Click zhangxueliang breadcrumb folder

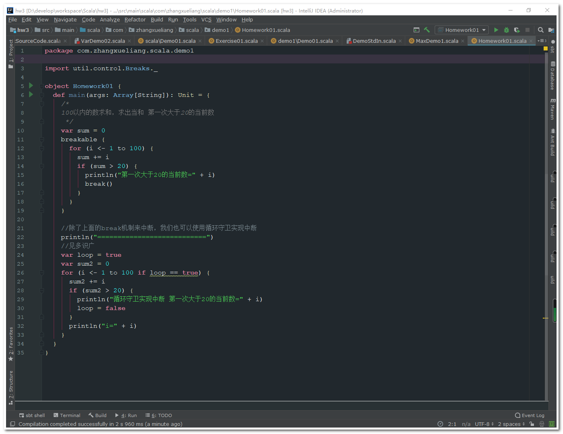pos(151,30)
